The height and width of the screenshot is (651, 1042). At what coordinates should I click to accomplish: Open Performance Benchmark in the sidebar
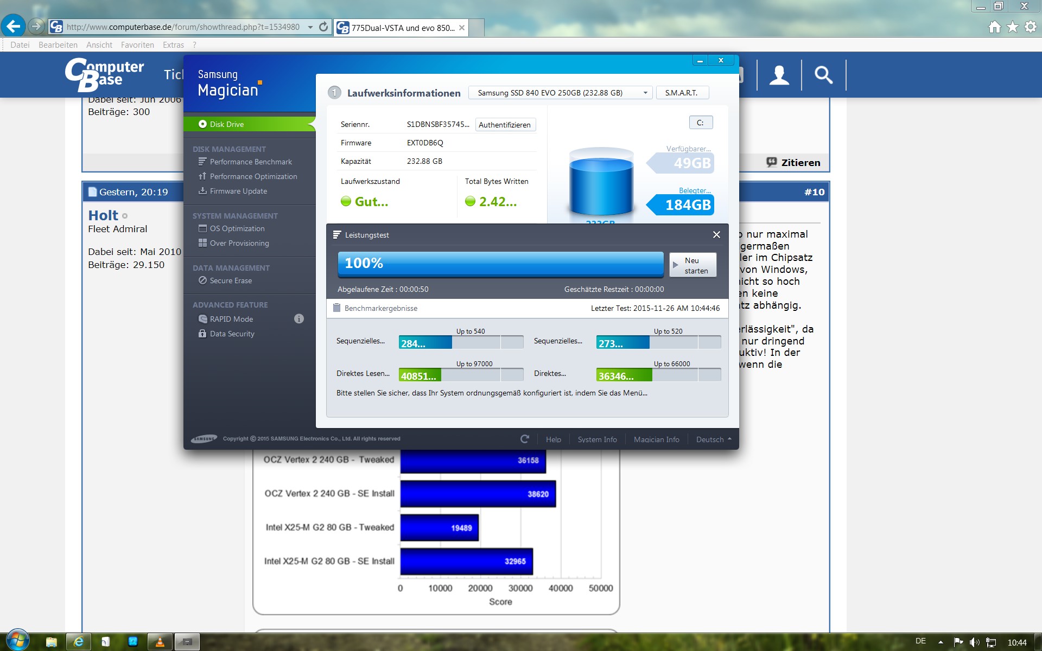[250, 162]
